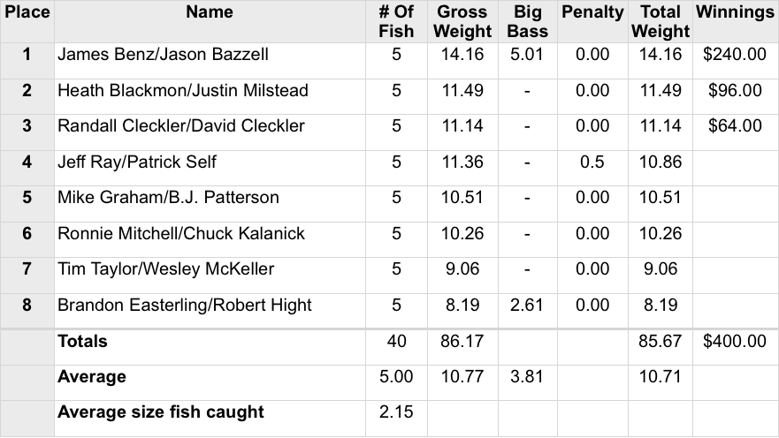Click the $240.00 winnings cell
The width and height of the screenshot is (779, 438).
[734, 55]
